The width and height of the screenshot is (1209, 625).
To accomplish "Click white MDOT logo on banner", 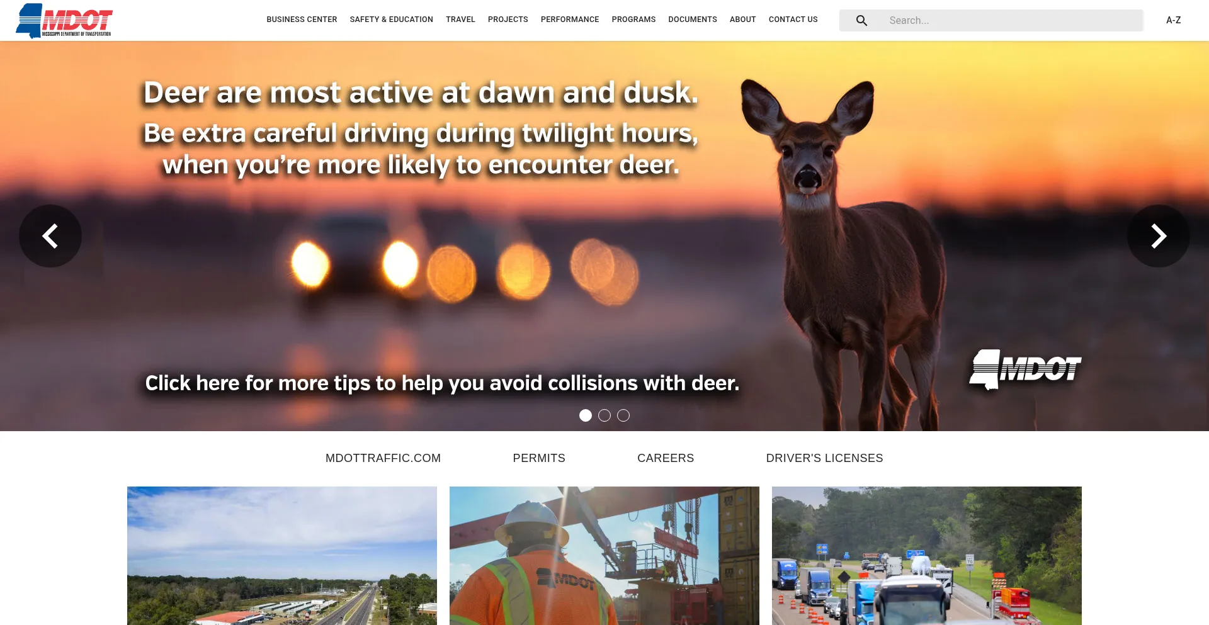I will (x=1025, y=369).
